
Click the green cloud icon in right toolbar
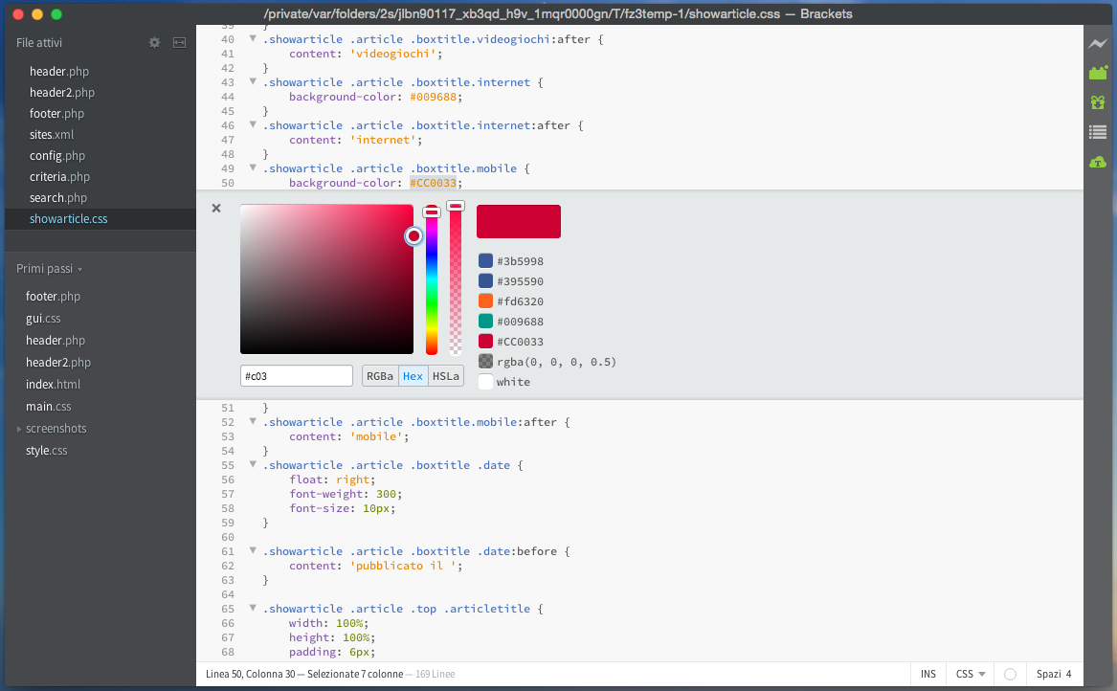(x=1098, y=163)
